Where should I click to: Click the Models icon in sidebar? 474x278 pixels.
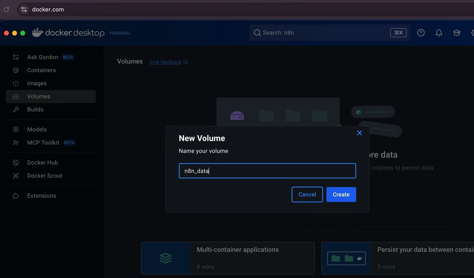16,129
